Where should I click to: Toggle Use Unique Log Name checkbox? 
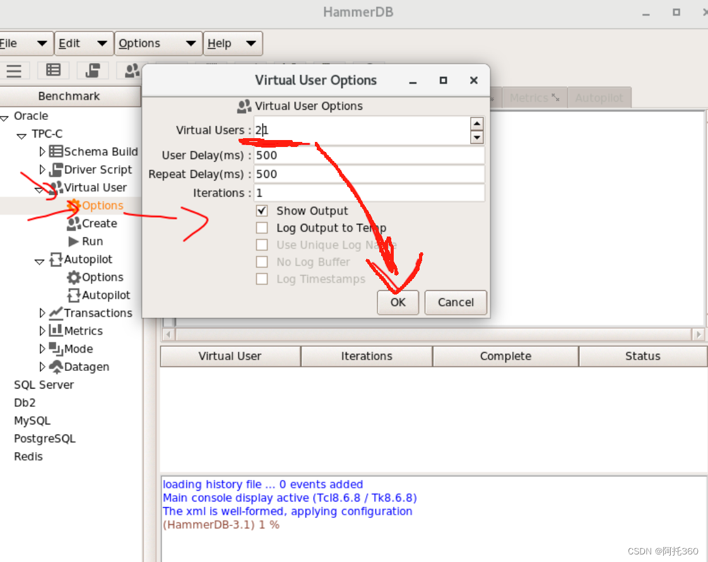point(262,245)
